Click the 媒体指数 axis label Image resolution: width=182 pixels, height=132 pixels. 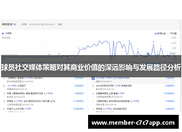click(6, 38)
